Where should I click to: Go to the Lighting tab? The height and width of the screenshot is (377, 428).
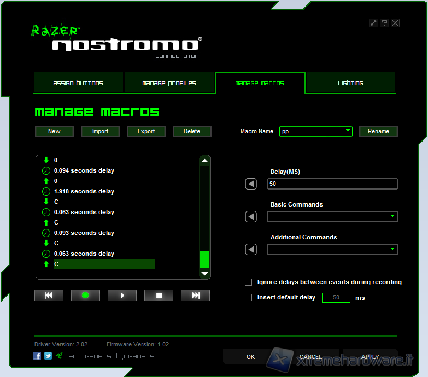click(x=350, y=83)
